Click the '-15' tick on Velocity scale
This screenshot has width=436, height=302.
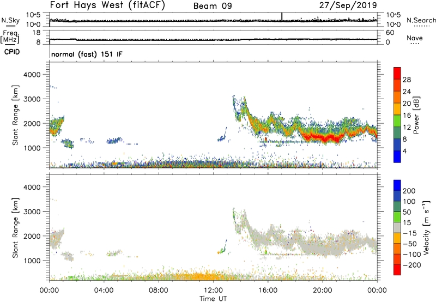(410, 233)
